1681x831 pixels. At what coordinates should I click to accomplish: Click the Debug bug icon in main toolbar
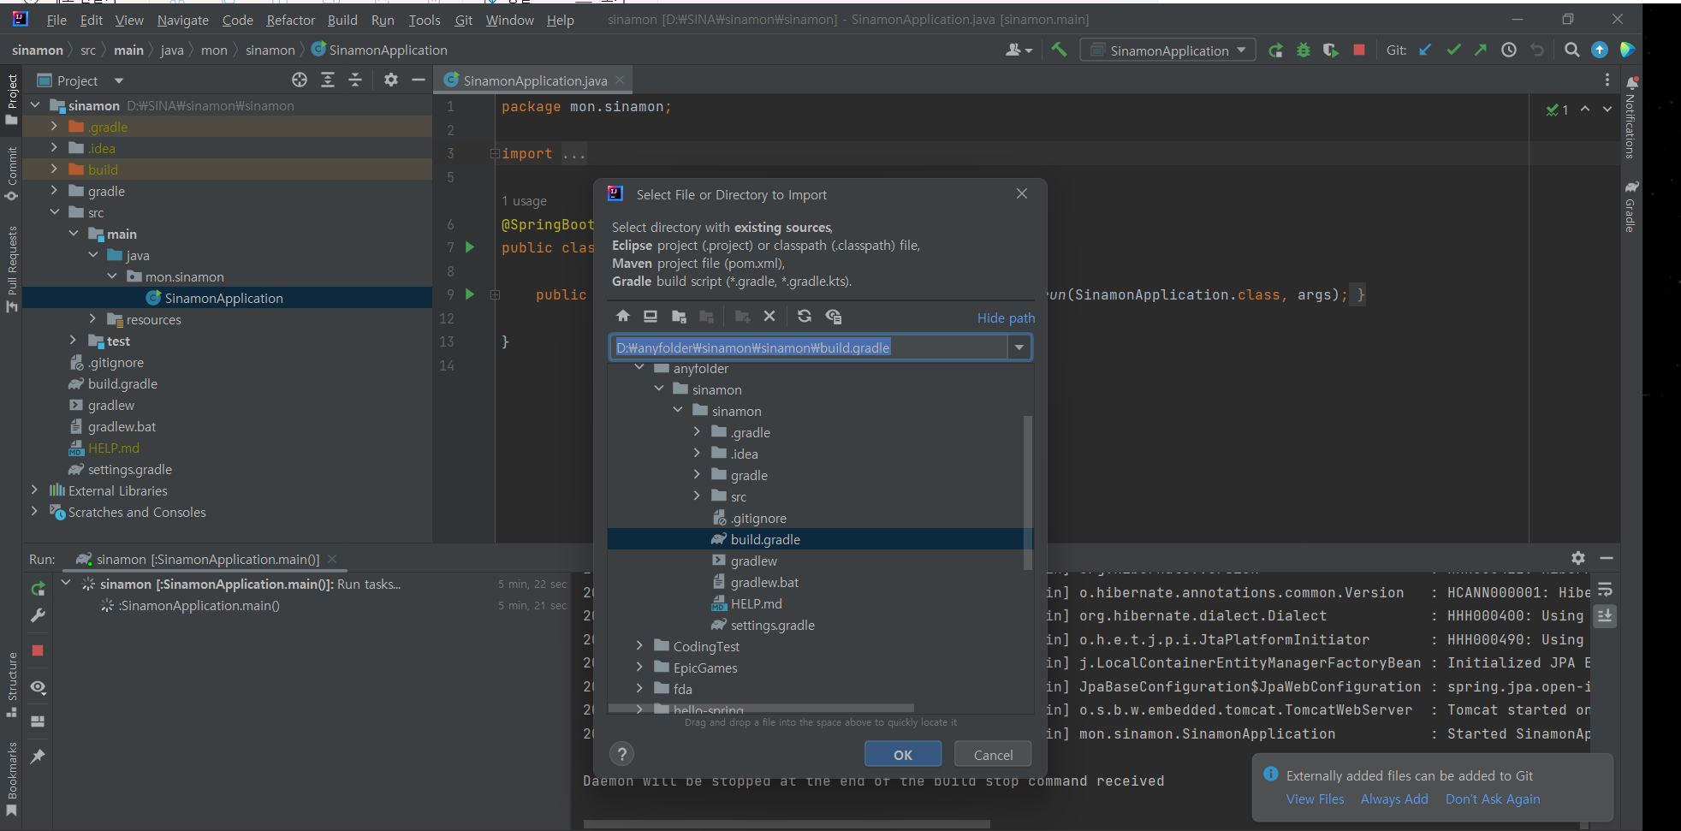coord(1303,50)
